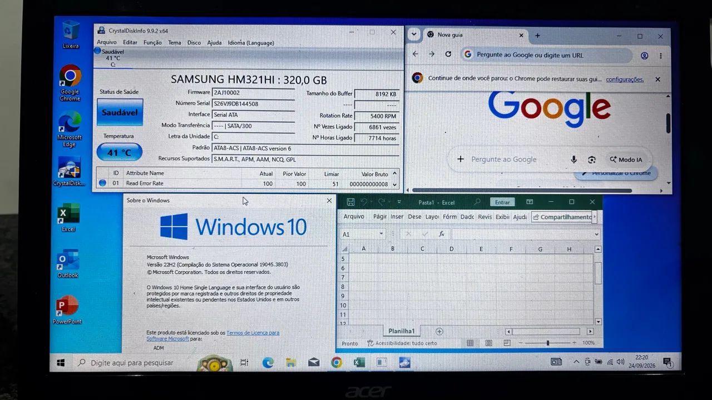Open the Arquivo tab in Excel
Image resolution: width=712 pixels, height=400 pixels.
click(x=354, y=217)
